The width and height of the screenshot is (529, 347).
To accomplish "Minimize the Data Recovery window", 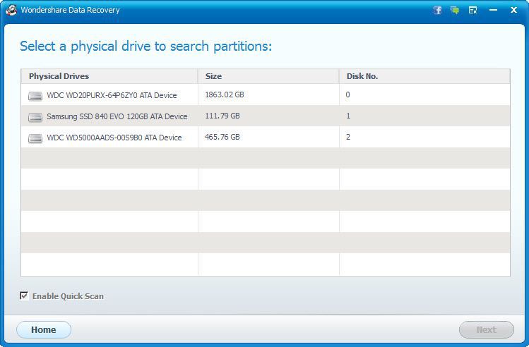I will (493, 10).
